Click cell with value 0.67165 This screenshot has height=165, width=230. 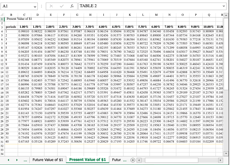coord(24,142)
